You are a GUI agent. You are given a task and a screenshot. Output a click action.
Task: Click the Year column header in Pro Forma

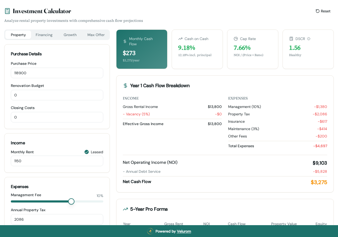[x=127, y=224]
